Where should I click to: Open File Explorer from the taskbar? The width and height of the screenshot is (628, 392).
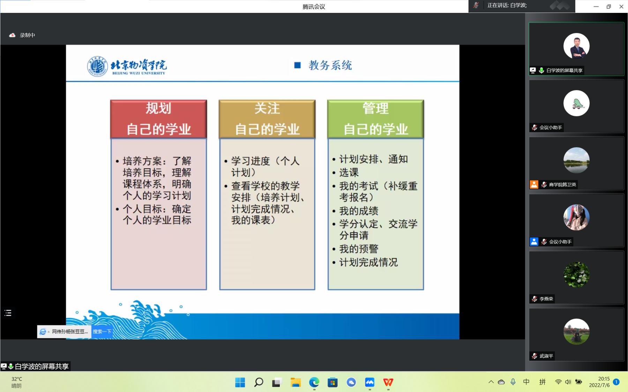pos(296,382)
